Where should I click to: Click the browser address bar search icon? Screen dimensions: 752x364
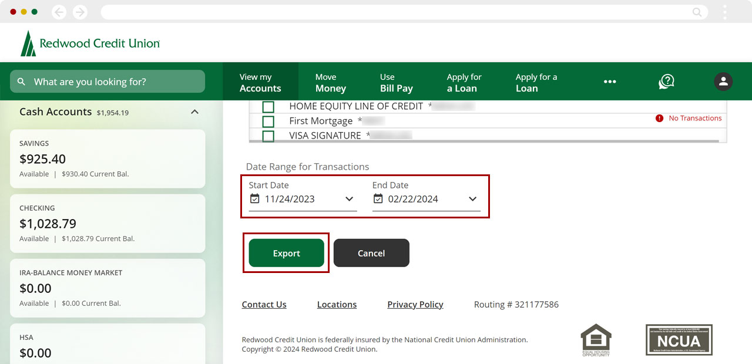(697, 12)
